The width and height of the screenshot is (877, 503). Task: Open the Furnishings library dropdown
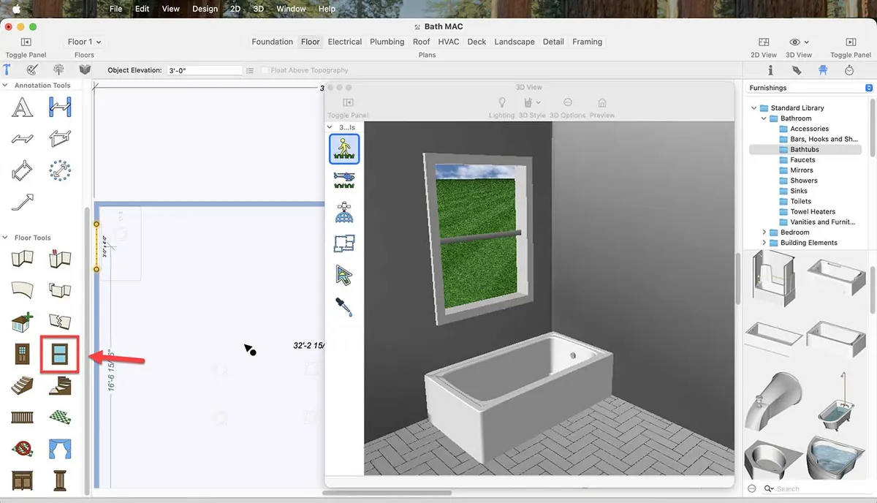click(x=869, y=88)
